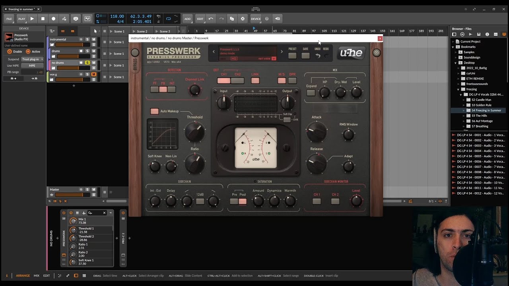Open the help question mark icon
This screenshot has width=509, height=286.
click(267, 19)
